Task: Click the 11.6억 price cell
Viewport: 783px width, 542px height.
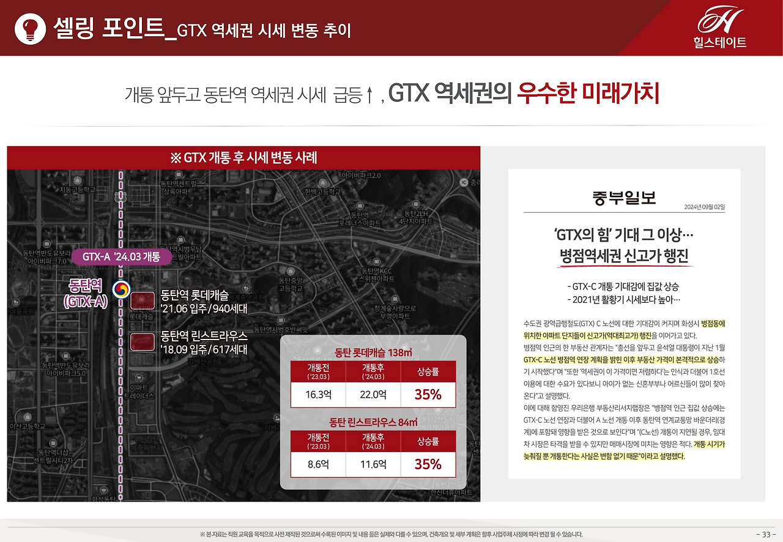Action: [373, 464]
